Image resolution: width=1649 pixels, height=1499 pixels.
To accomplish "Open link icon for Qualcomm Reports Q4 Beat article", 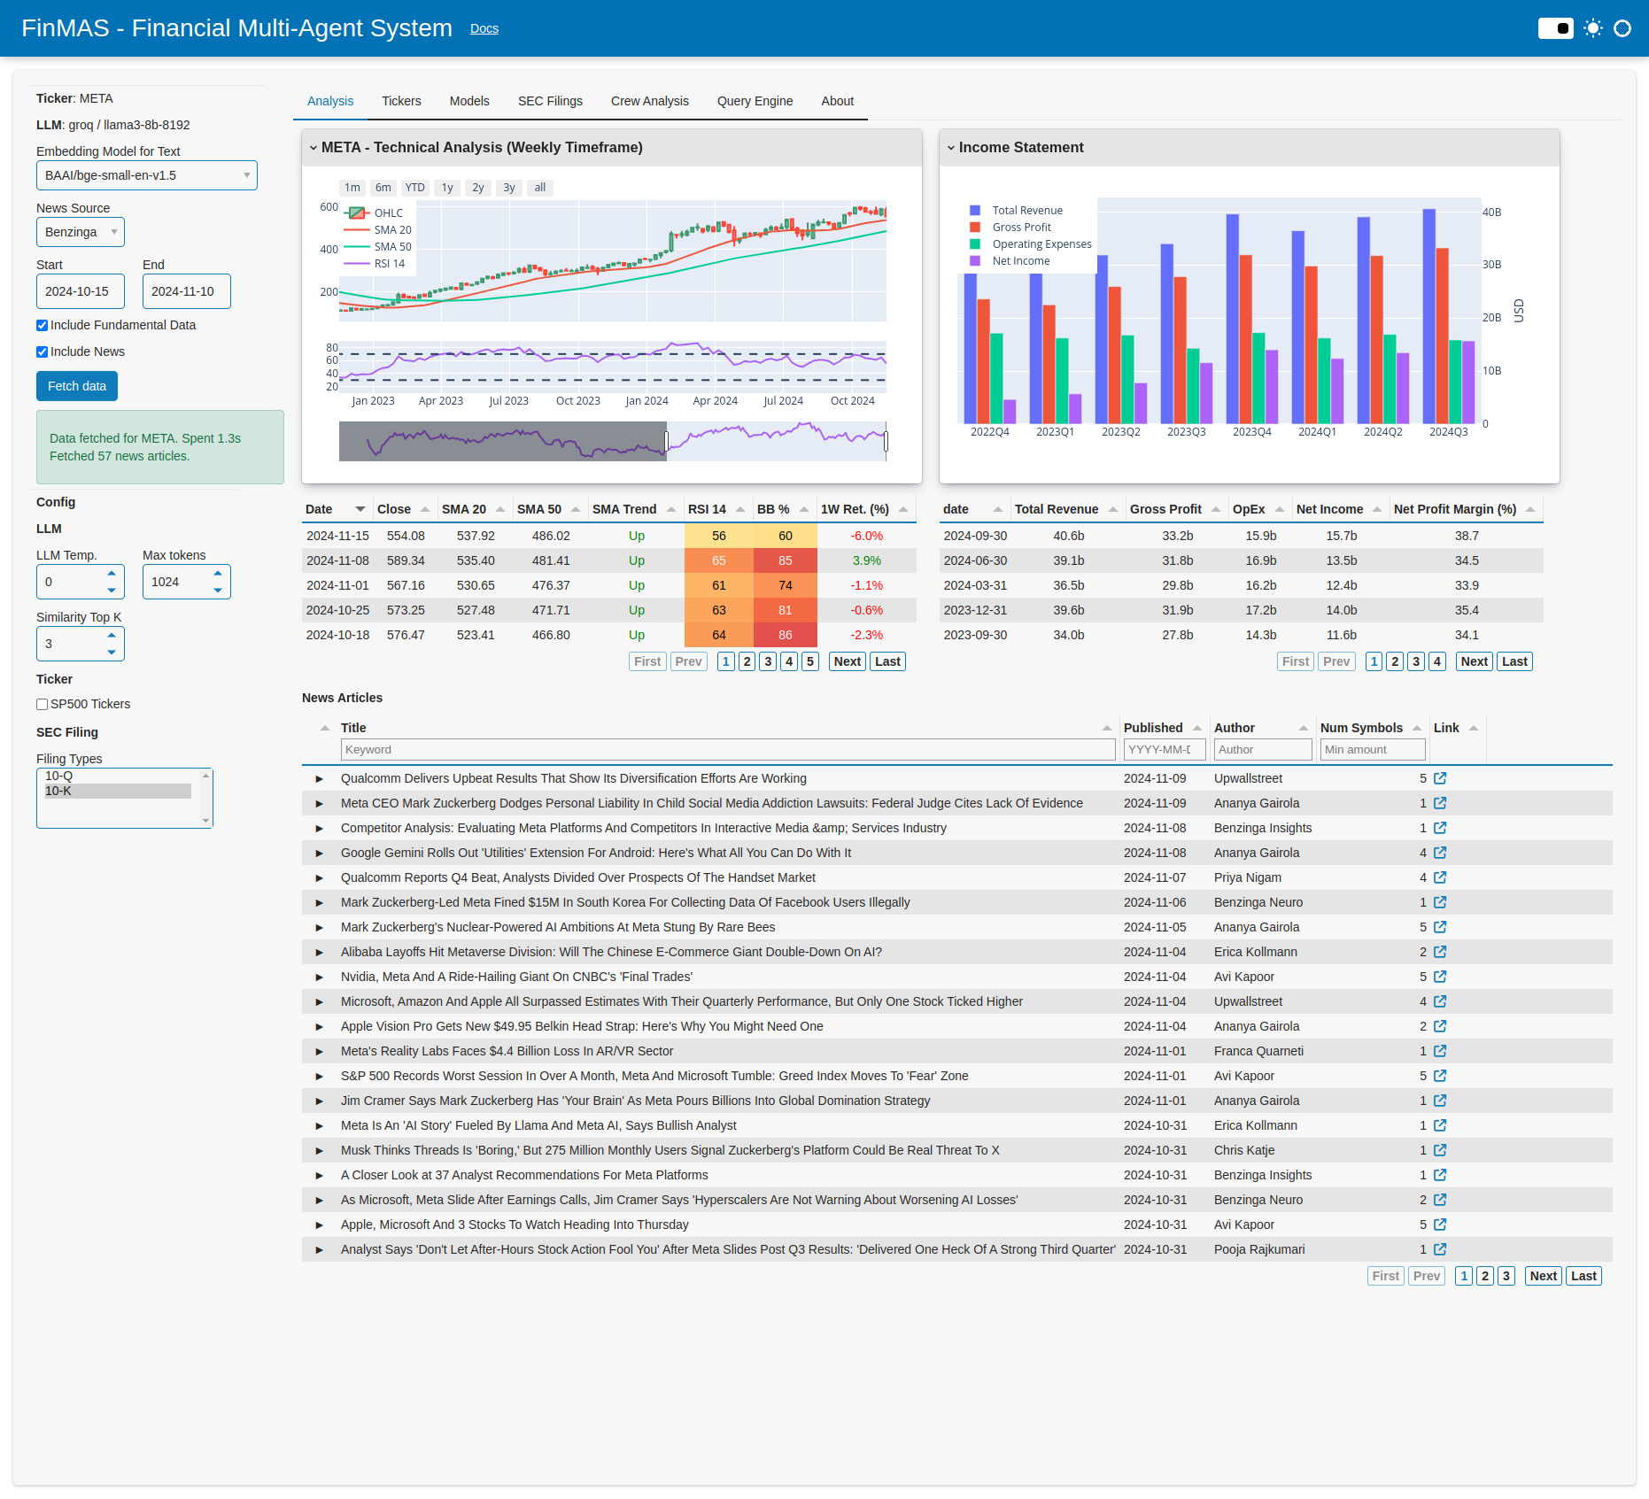I will point(1440,877).
